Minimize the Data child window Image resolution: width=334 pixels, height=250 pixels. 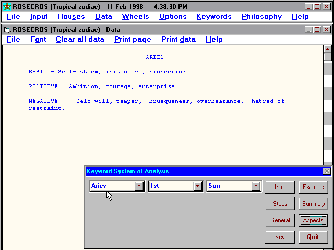(x=308, y=30)
